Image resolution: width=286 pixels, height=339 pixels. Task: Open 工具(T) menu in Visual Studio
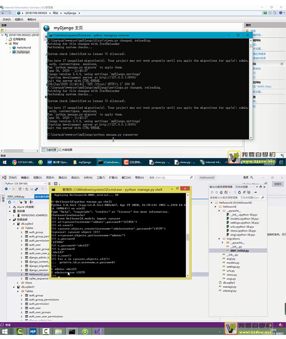101,177
